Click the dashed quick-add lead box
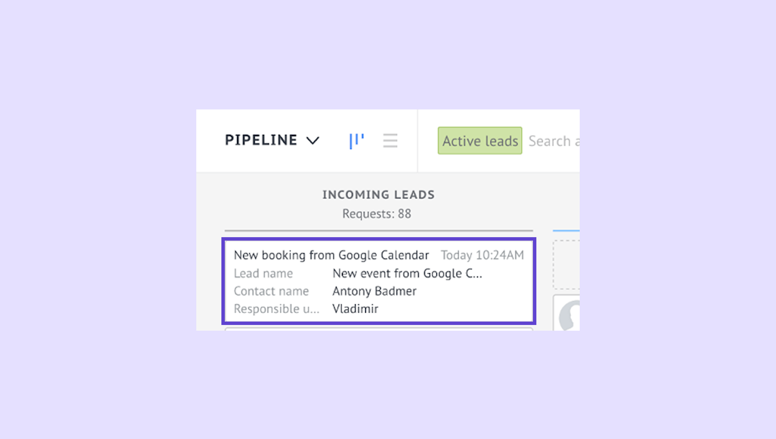The image size is (776, 439). click(566, 265)
